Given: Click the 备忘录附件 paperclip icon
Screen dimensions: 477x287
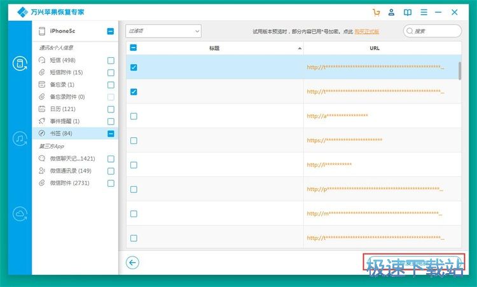Looking at the screenshot, I should [x=42, y=97].
